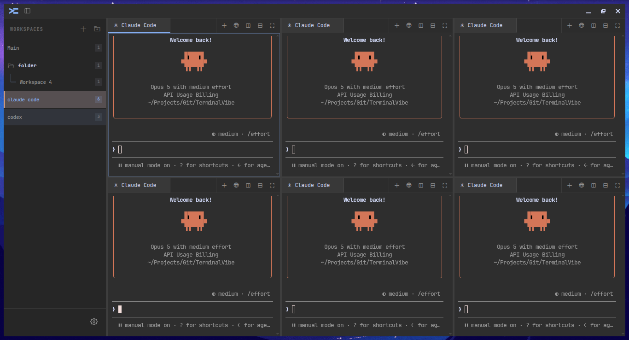
Task: Open browser globe in bottom-right pane
Action: point(582,185)
